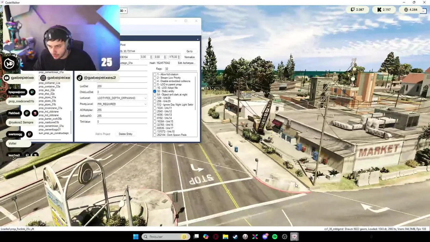Check 262144 - Dont Spawn Peds flag
Viewport: 430px width, 242px height.
(155, 135)
